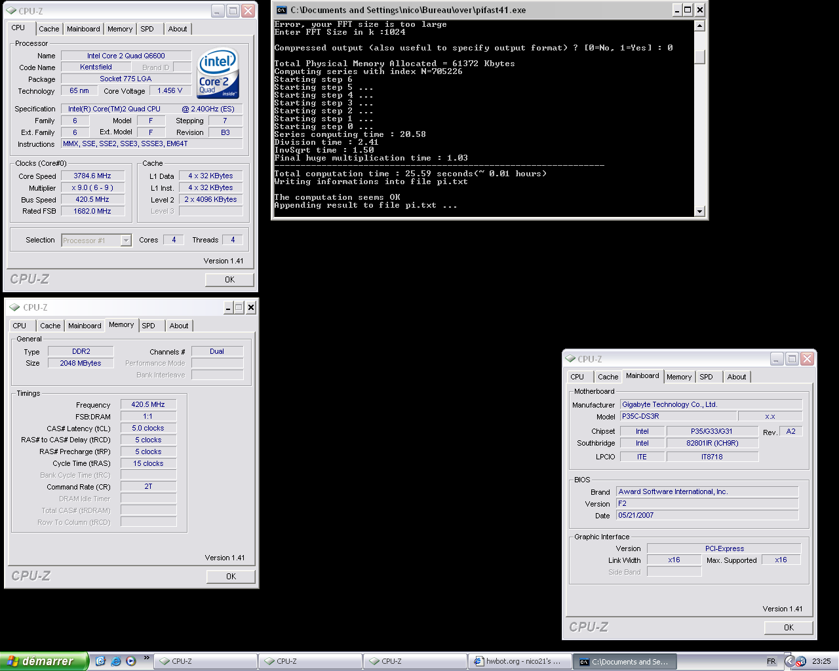Click the '2 x 4096 KBytes' Level 2 cache value
Viewport: 839px width, 671px height.
(x=210, y=199)
